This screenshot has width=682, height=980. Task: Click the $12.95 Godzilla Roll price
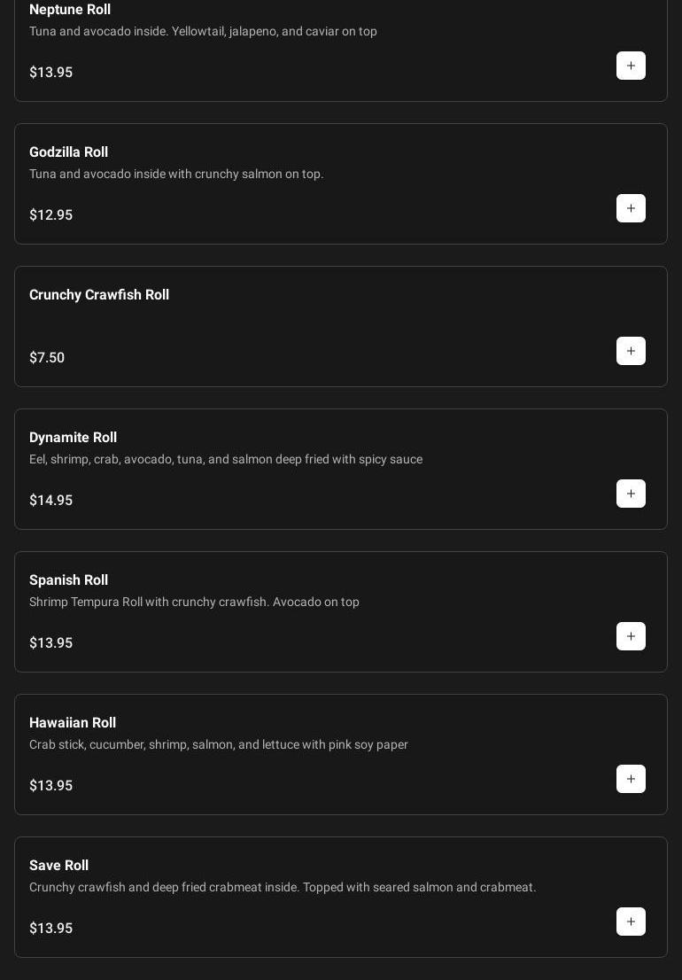point(50,215)
